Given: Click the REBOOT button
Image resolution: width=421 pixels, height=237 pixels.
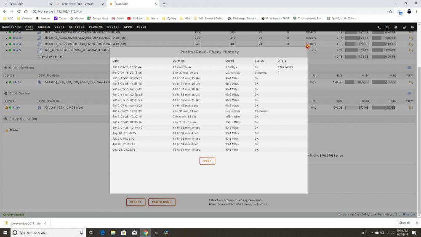Looking at the screenshot, I should [136, 202].
